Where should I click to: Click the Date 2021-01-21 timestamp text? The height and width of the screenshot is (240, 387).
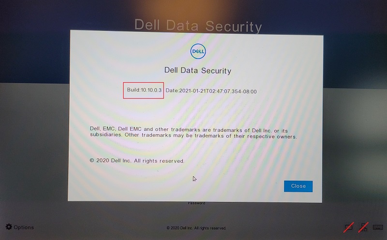211,91
